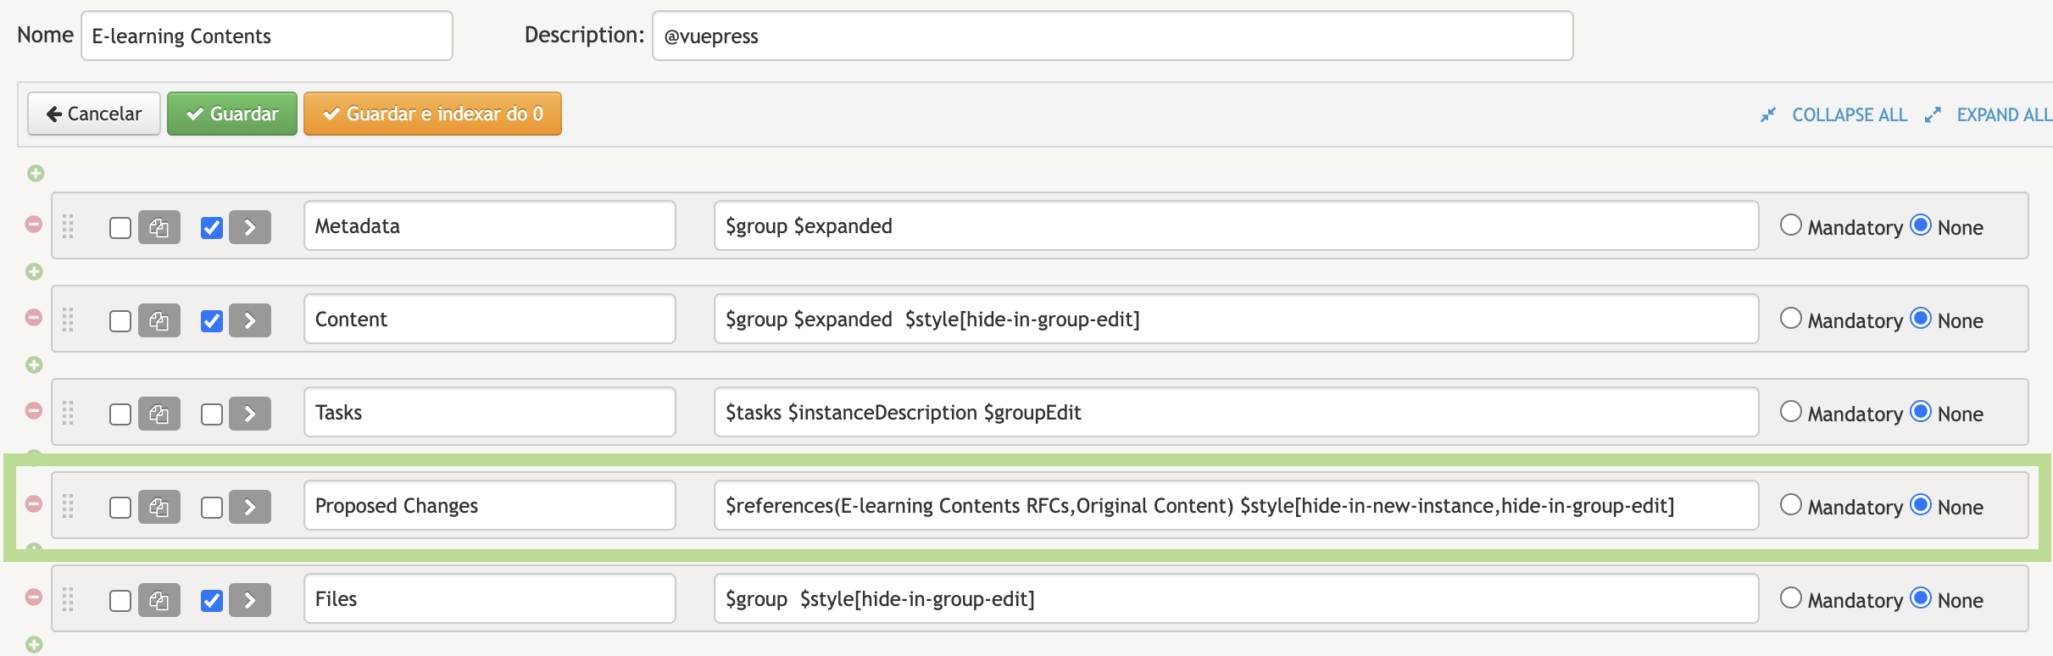Tick the first checkbox in the Proposed Changes row
The image size is (2053, 656).
(x=120, y=507)
